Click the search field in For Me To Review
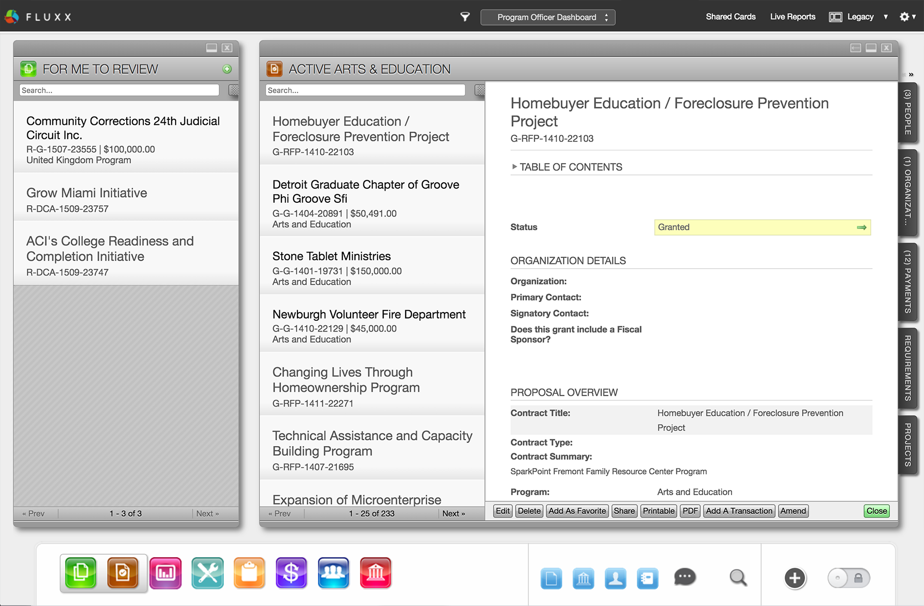Screen dimensions: 924x606 [119, 90]
